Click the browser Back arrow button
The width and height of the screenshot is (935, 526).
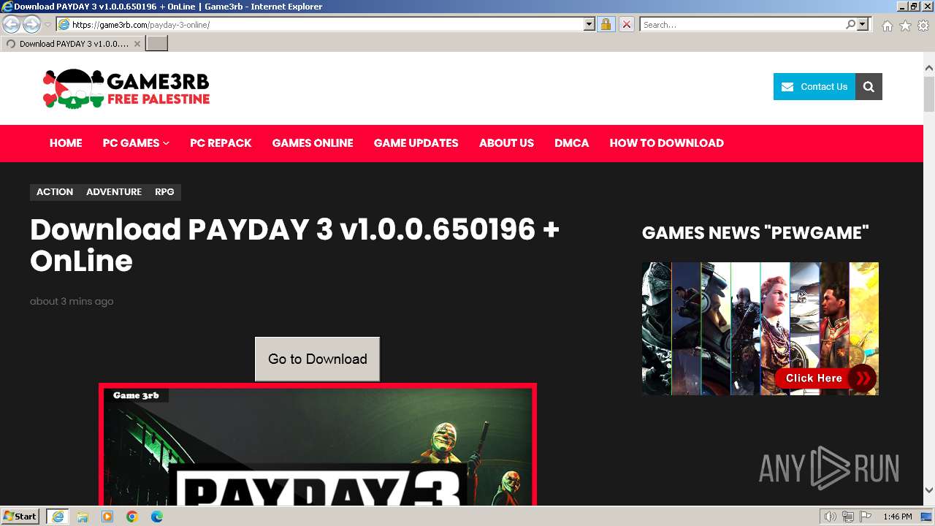[x=11, y=24]
